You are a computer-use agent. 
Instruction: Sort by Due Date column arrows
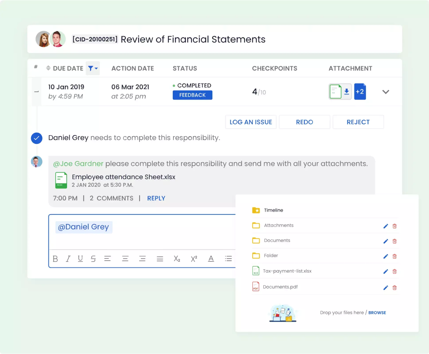48,68
